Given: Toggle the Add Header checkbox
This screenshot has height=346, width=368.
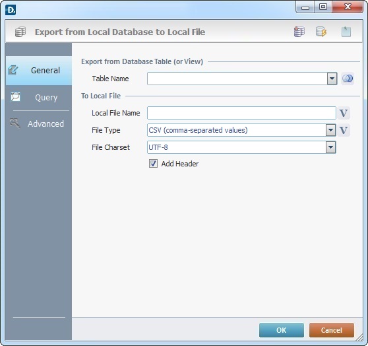Looking at the screenshot, I should click(153, 164).
